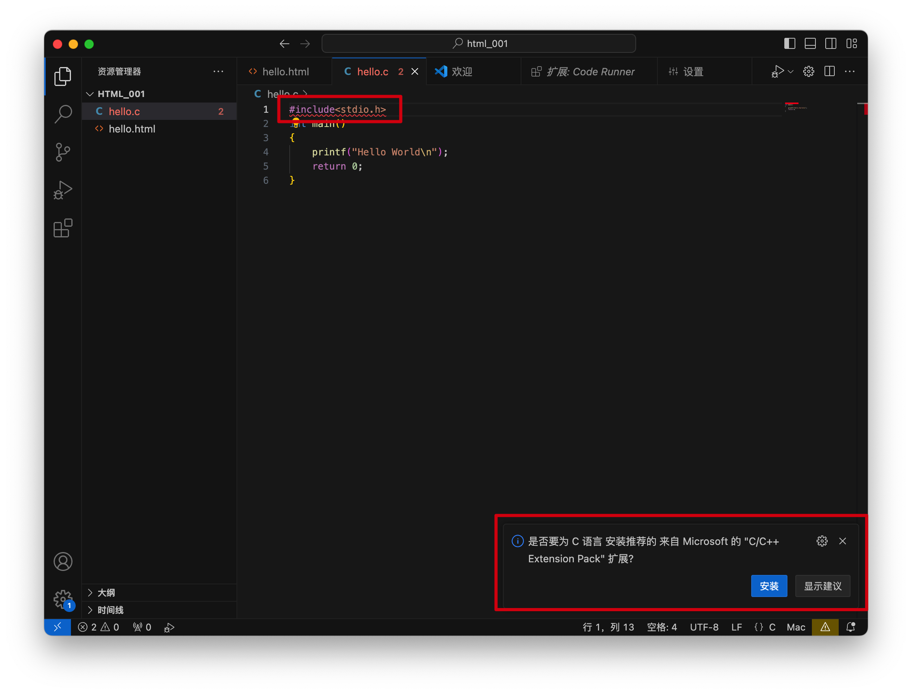The image size is (912, 694).
Task: Click the yellow warning status bar icon
Action: point(825,627)
